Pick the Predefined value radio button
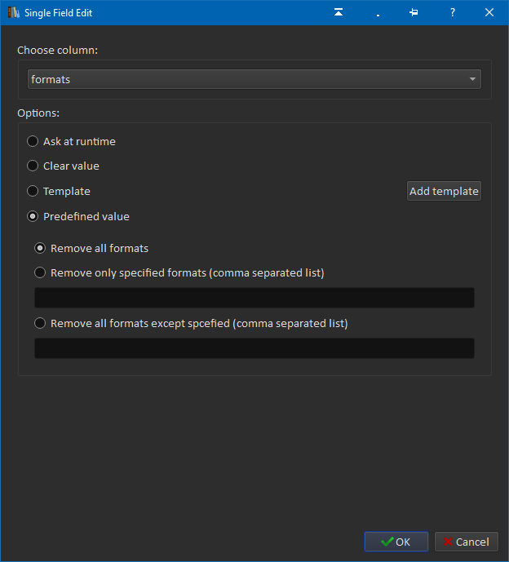The width and height of the screenshot is (509, 562). (33, 216)
